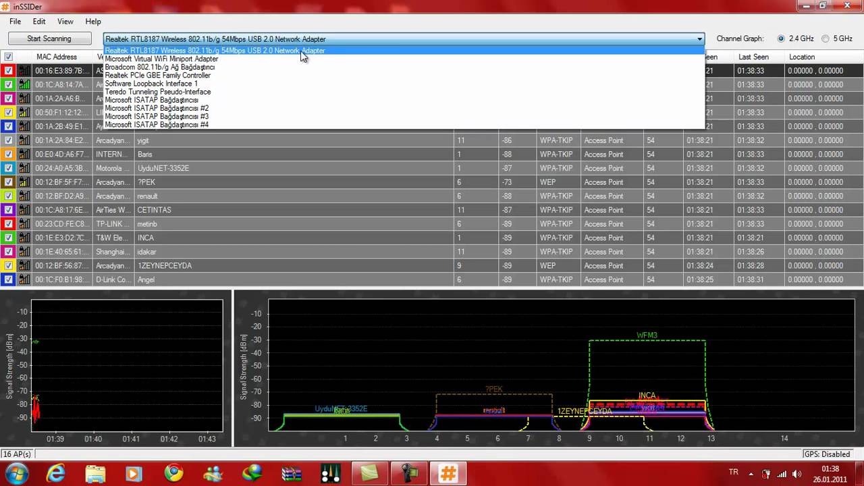Click the Start Scanning button
Viewport: 864px width, 486px height.
coord(49,39)
